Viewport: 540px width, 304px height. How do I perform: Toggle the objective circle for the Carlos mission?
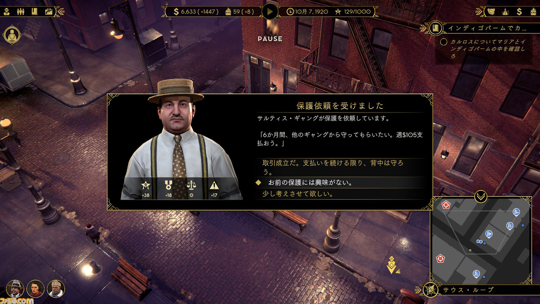443,42
